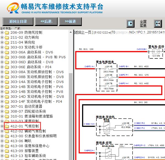
Task: Select tree item 412-01 气候控制
Action: (25, 126)
